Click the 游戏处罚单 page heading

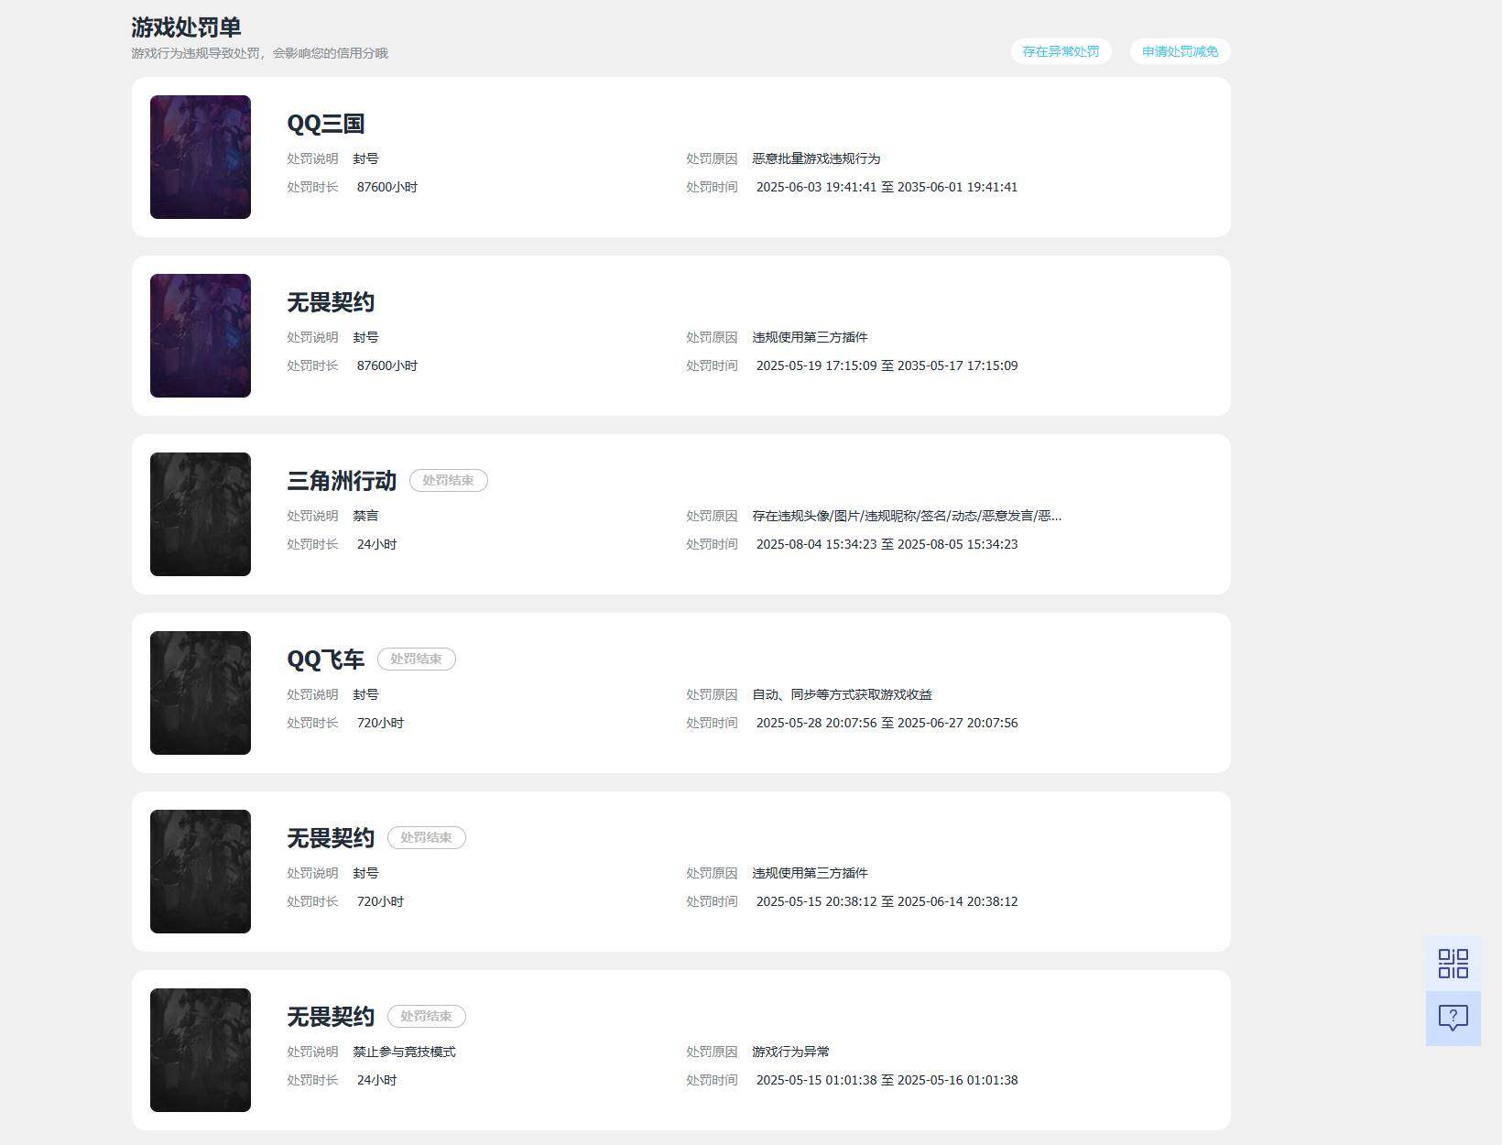point(186,27)
